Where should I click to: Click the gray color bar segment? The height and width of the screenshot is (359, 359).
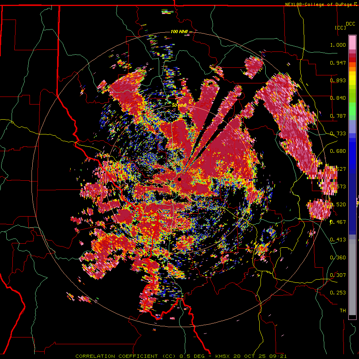pyautogui.click(x=352, y=277)
